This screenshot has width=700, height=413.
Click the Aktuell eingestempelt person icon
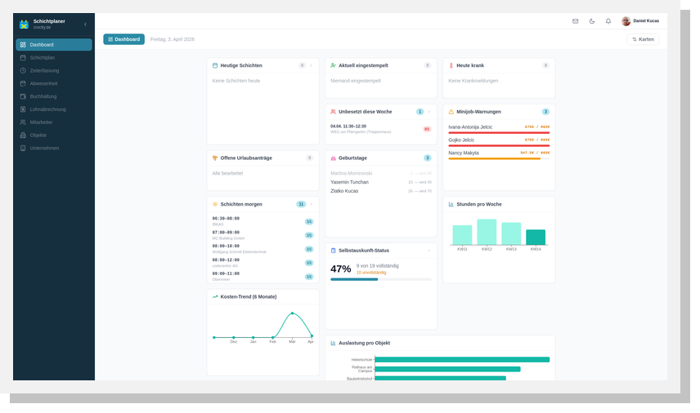point(333,65)
